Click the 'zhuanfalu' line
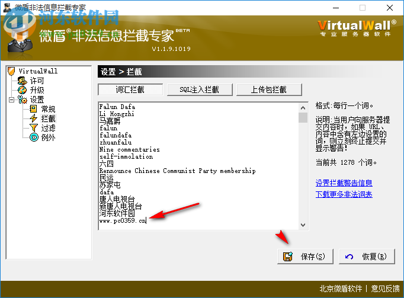The height and width of the screenshot is (298, 404). [116, 142]
